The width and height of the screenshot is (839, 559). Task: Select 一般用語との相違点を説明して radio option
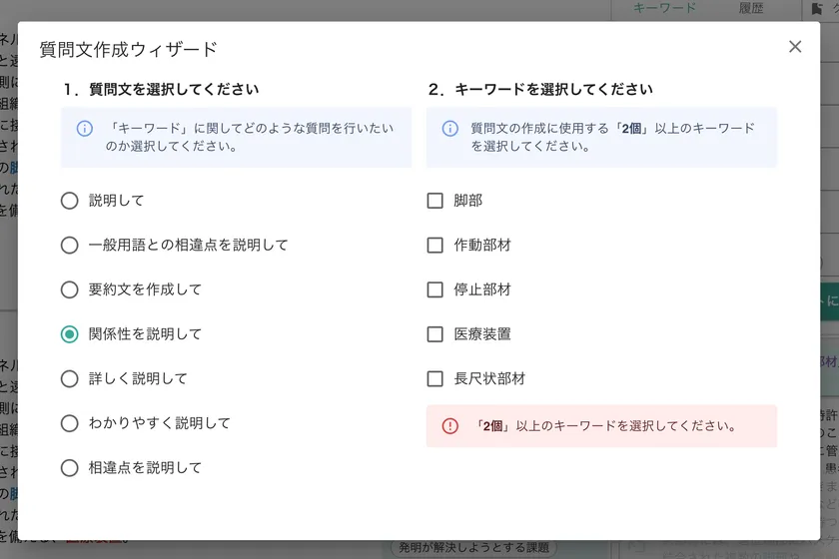pos(69,246)
